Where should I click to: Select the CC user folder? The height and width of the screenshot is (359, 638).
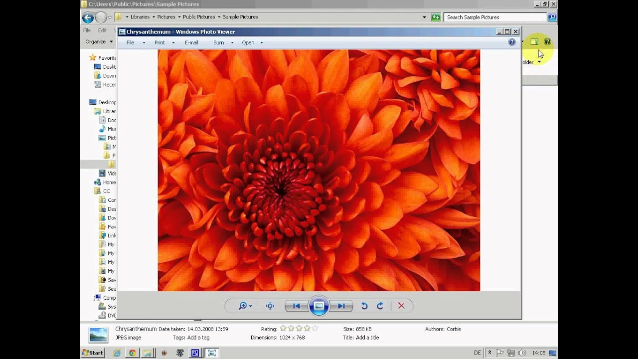coord(102,191)
